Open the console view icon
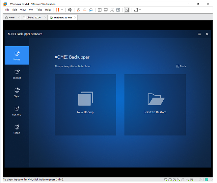The height and width of the screenshot is (183, 217). 127,10
